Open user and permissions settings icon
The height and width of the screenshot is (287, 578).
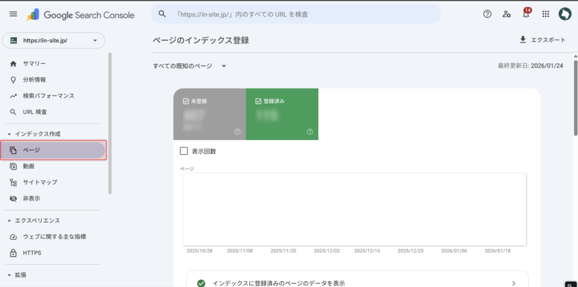[506, 14]
